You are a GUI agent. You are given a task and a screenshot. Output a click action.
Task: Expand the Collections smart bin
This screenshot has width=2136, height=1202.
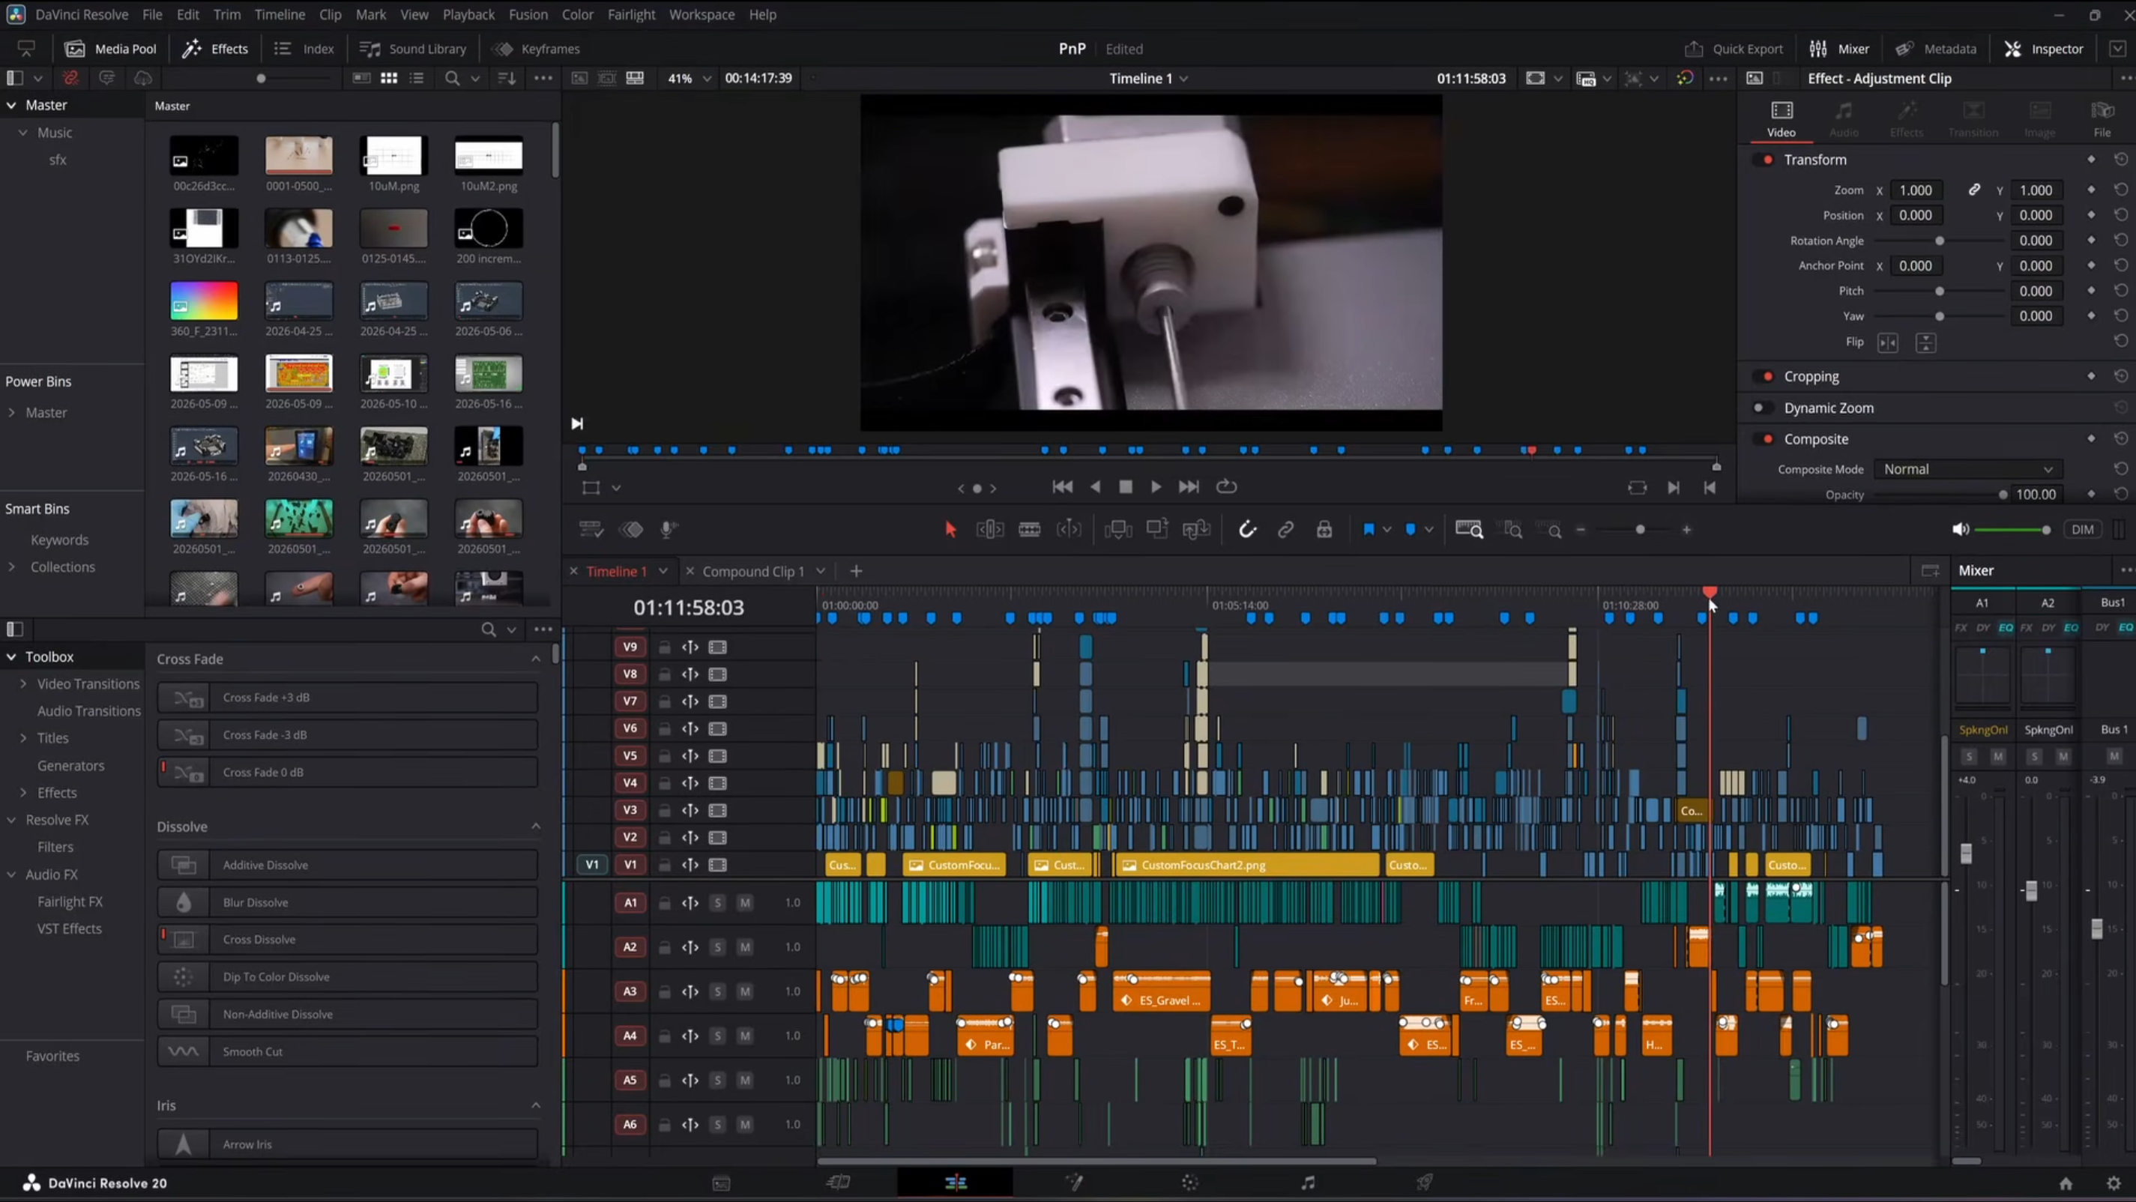coord(11,567)
